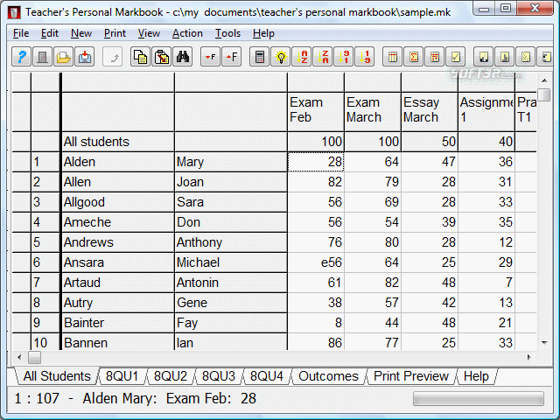Select Autry's Essay March mark 42
Image resolution: width=560 pixels, height=420 pixels.
430,303
